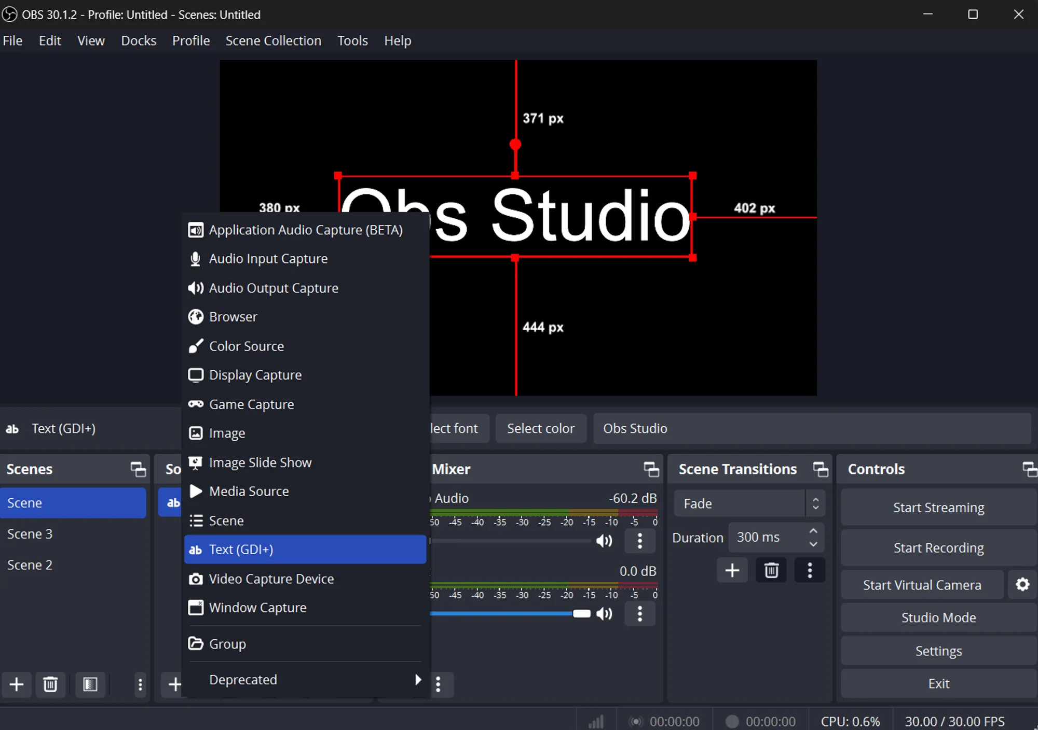Configure virtual camera gear icon
Screen dimensions: 1038x730
1022,585
